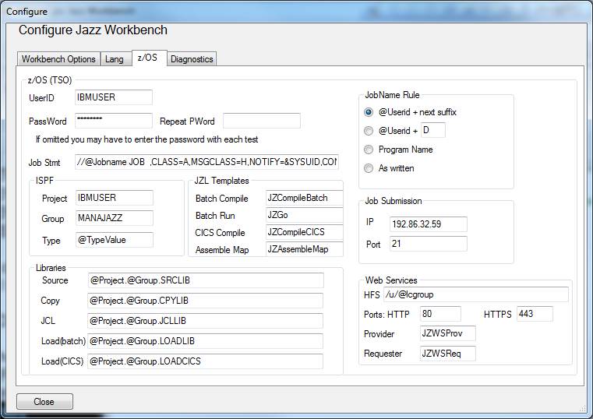593x419 pixels.
Task: Open the Diagnostics tab
Action: point(192,59)
